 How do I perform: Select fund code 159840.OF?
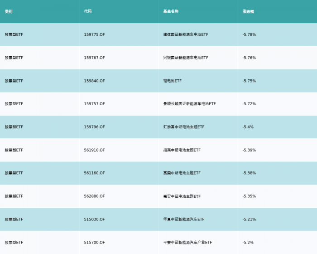[x=94, y=81]
